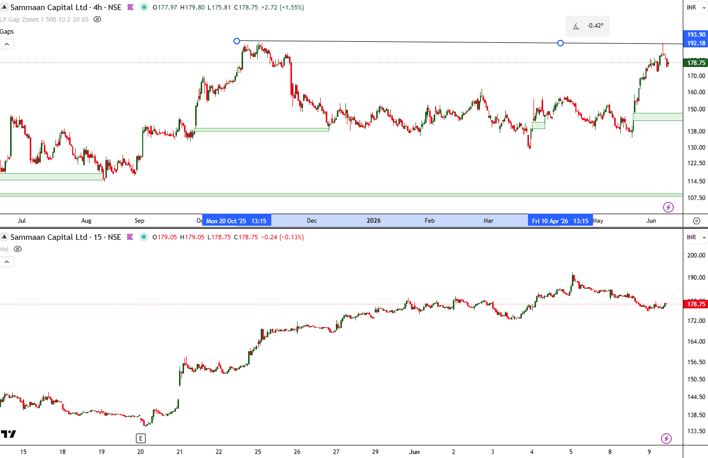708x458 pixels.
Task: Open the lightning replay icon in top chart
Action: pos(668,207)
